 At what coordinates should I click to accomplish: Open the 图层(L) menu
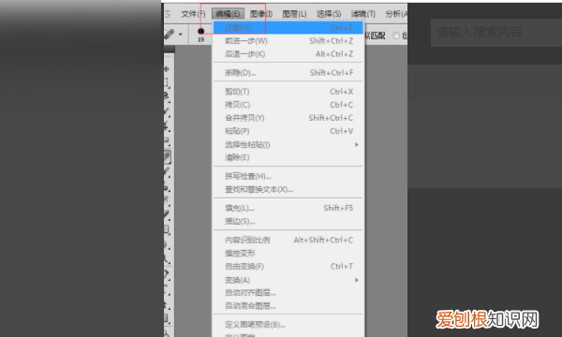pyautogui.click(x=294, y=14)
